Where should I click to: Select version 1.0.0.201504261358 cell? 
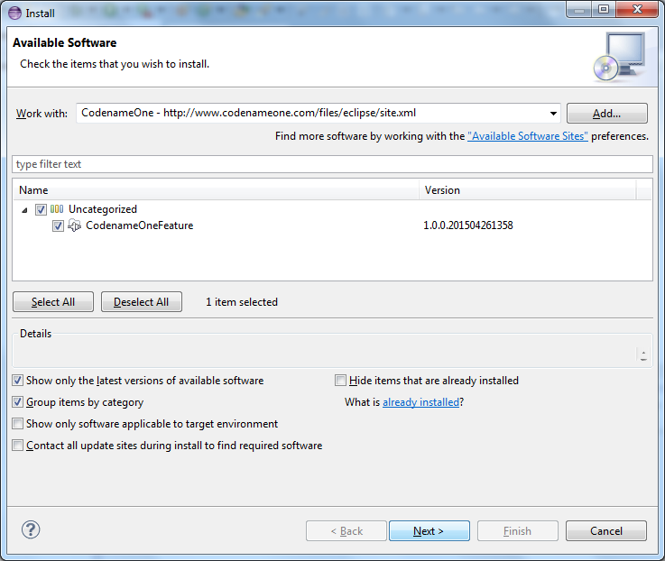[x=467, y=225]
